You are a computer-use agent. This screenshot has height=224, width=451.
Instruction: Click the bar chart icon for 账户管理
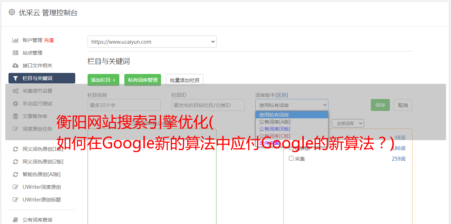coord(16,40)
